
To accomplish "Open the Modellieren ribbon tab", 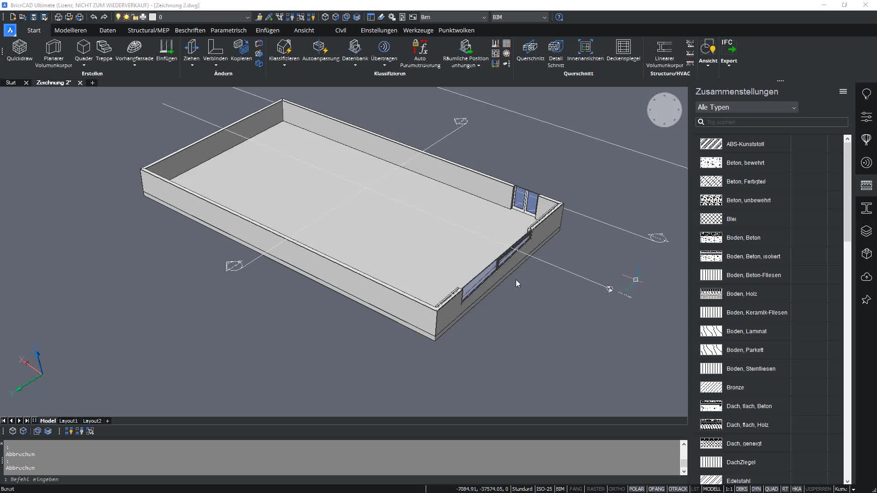I will point(70,30).
